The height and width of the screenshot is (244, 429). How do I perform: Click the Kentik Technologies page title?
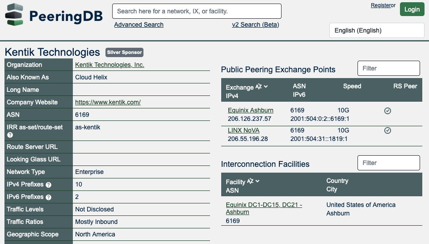[52, 52]
